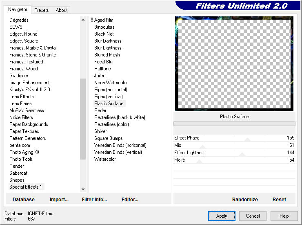This screenshot has width=302, height=225.
Task: Select Lens Flares category
Action: click(x=20, y=103)
